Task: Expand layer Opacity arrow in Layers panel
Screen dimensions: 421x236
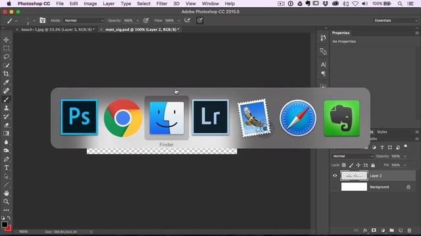Action: (405, 156)
